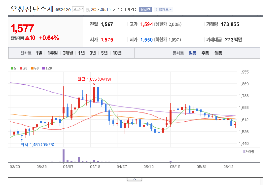Click the orange 60-day moving average swatch
Screen dimensions: 263x185
point(32,68)
